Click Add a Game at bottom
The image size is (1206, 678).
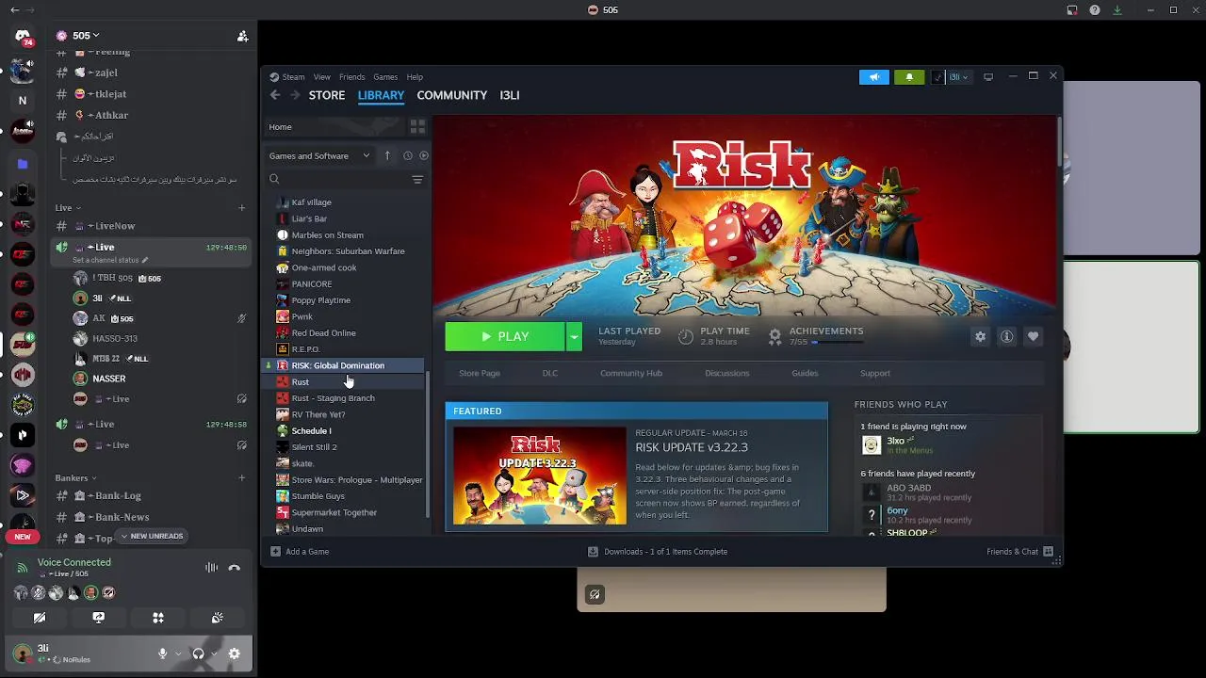pos(300,552)
